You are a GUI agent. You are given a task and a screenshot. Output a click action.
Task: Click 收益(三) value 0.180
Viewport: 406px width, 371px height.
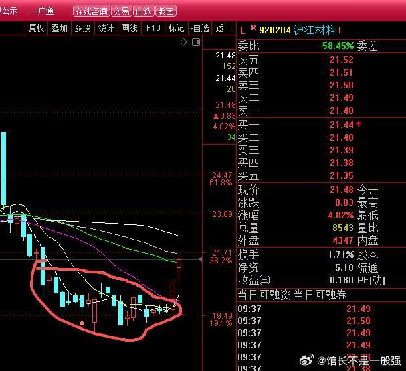(x=342, y=280)
